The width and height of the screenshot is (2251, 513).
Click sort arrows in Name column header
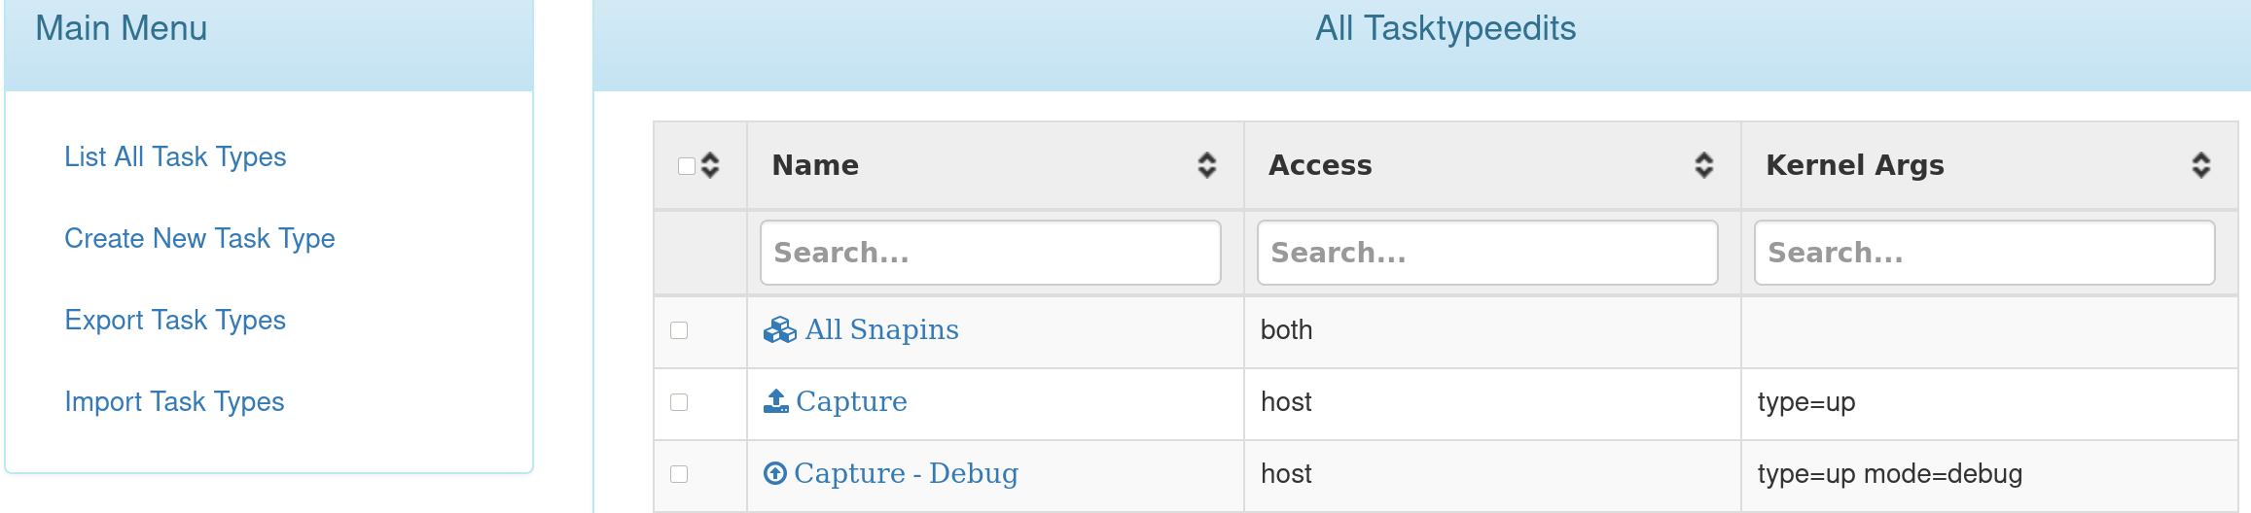tap(1207, 165)
